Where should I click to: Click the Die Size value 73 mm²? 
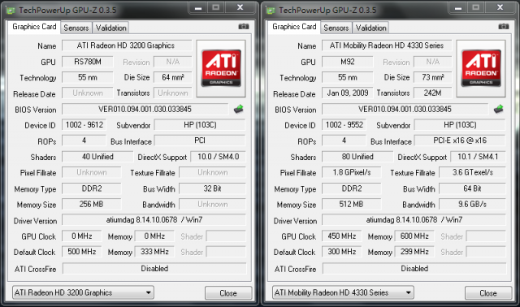click(x=433, y=77)
